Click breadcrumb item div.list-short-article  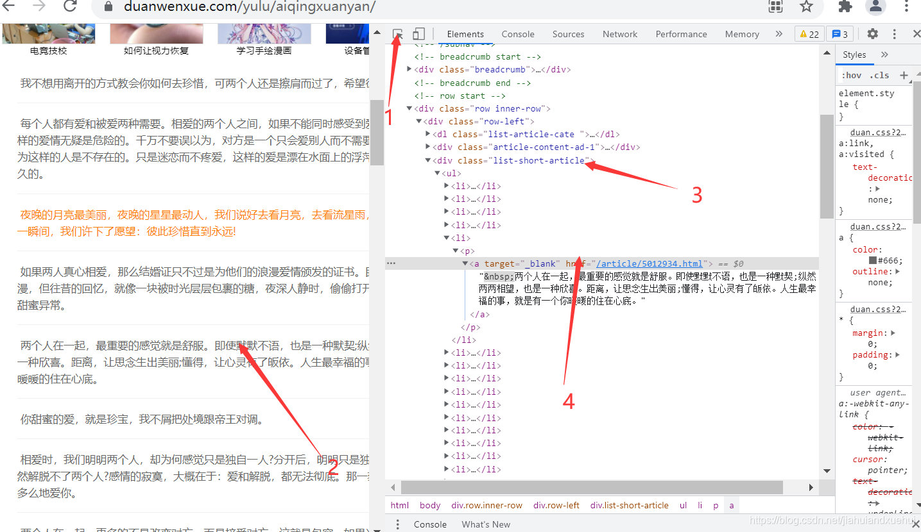[630, 505]
